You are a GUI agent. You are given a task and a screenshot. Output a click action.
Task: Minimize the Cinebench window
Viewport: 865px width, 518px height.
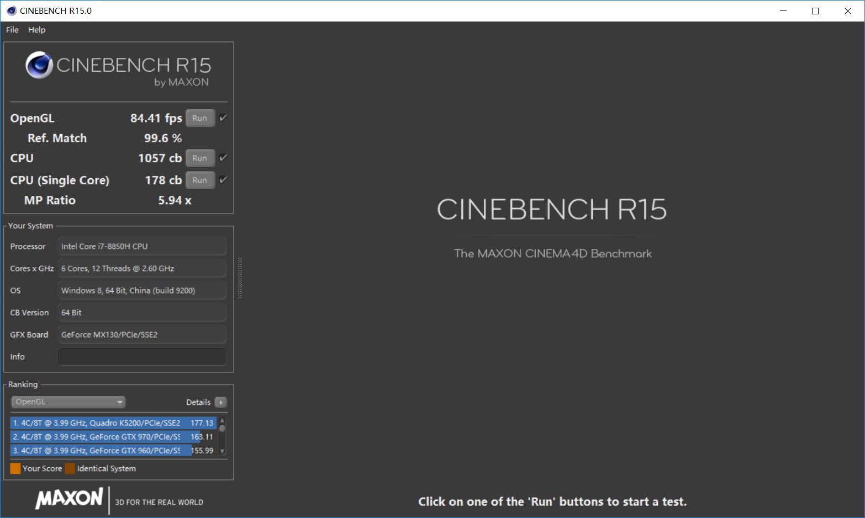click(783, 11)
